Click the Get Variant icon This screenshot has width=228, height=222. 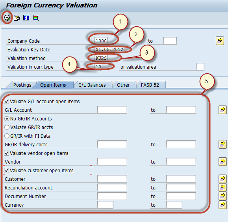click(17, 18)
